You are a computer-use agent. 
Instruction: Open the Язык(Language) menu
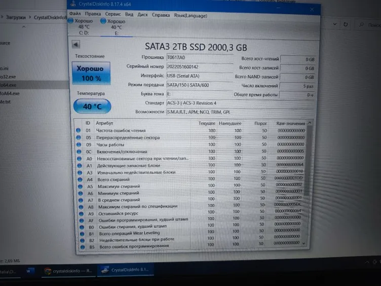[x=190, y=16]
